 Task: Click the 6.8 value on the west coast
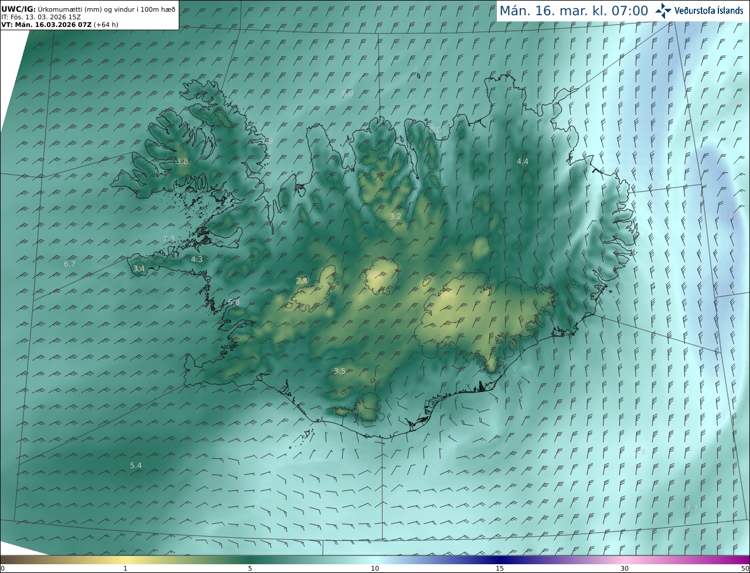[x=234, y=302]
